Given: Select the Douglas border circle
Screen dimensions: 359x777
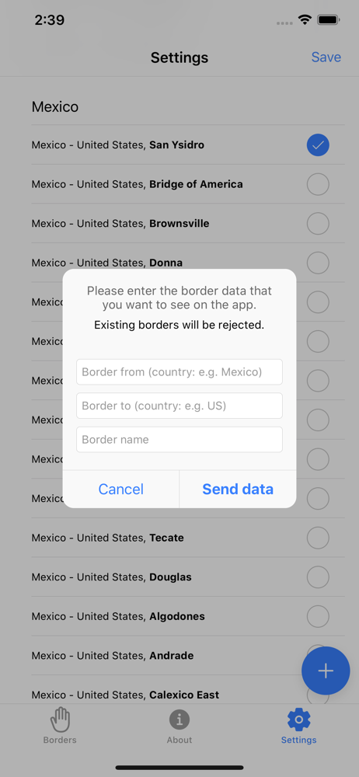Looking at the screenshot, I should tap(318, 577).
